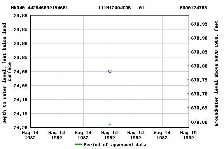Viewport: 224px width, 149px height.
Task: Click the 670.70 label on the right axis
Action: point(199,94)
